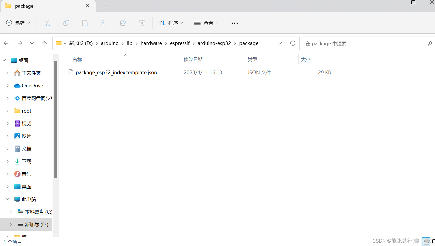Image resolution: width=435 pixels, height=246 pixels.
Task: Go up one folder level
Action: (x=44, y=43)
